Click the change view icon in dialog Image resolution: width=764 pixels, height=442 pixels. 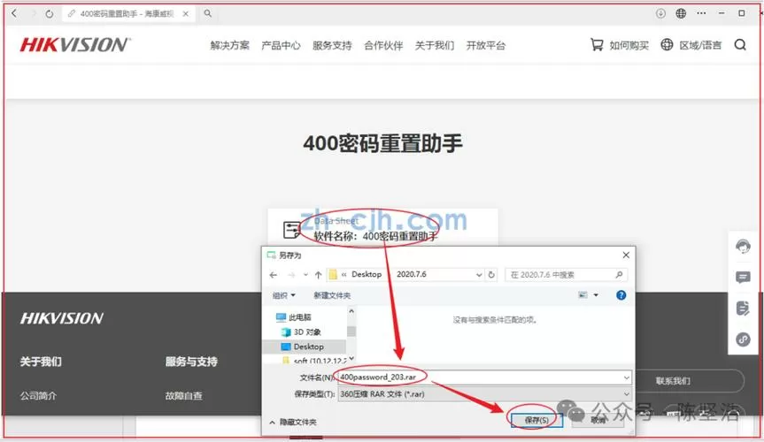click(x=583, y=295)
